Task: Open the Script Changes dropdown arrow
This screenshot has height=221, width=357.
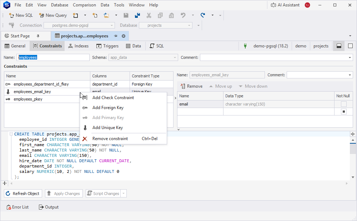Action: [124, 194]
